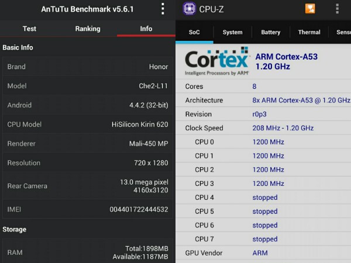Tap the Renderer Mali-450 MP row
The height and width of the screenshot is (263, 351).
[88, 144]
